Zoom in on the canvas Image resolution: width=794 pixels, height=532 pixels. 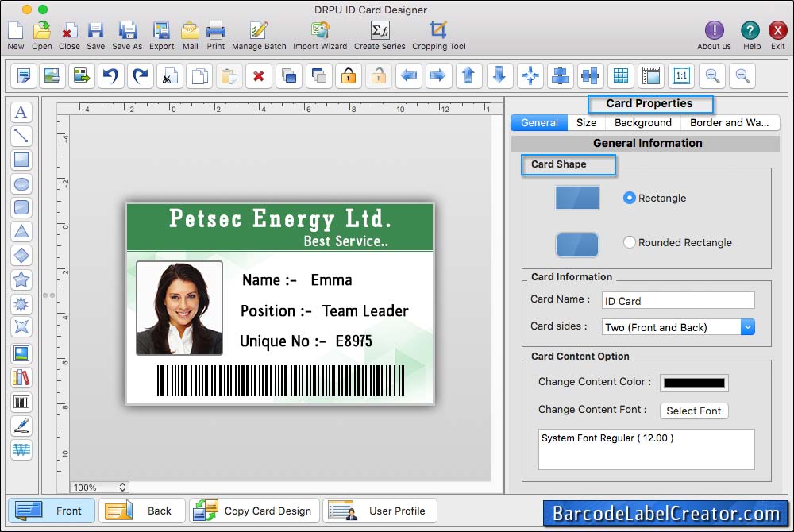712,76
